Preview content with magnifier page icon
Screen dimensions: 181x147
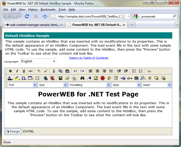[74, 78]
